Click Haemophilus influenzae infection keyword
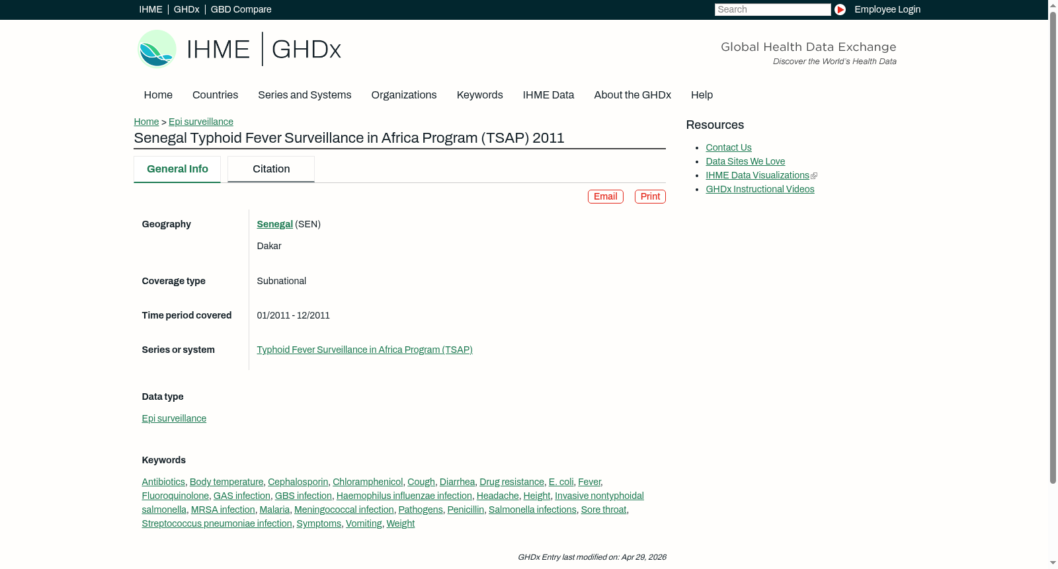1058x569 pixels. click(x=404, y=496)
